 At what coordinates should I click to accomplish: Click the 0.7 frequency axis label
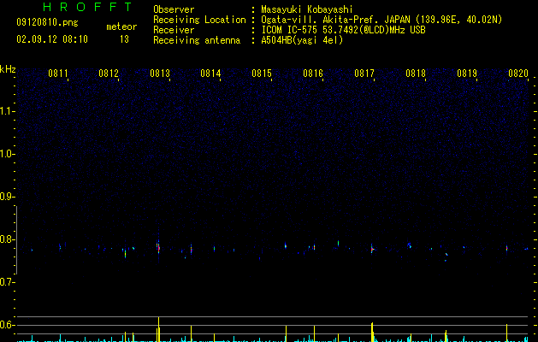click(7, 282)
